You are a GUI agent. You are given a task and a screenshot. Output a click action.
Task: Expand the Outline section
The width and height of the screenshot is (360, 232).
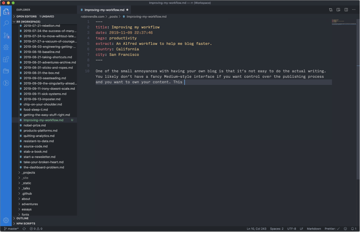[22, 218]
